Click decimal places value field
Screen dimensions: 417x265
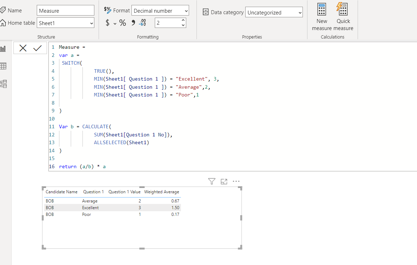[168, 23]
